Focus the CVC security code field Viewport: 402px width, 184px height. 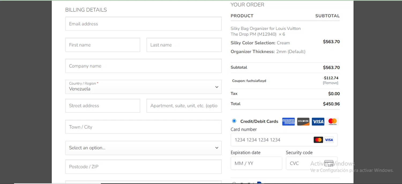(312, 163)
